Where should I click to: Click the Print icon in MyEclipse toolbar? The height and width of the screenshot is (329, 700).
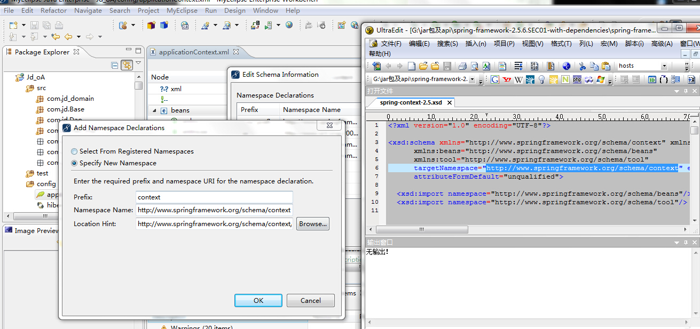[x=59, y=25]
